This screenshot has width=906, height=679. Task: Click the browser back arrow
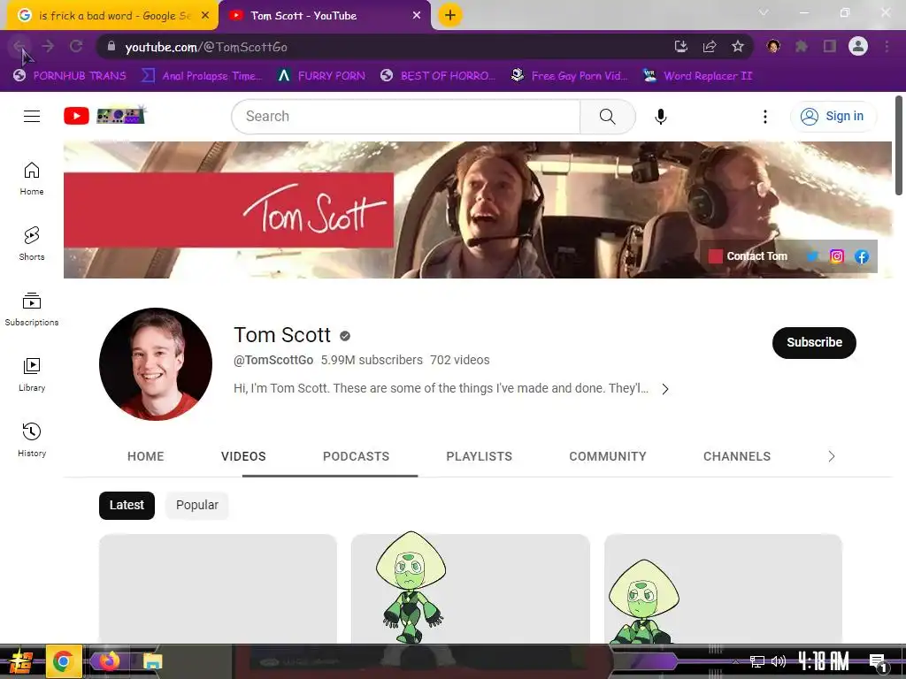[19, 47]
